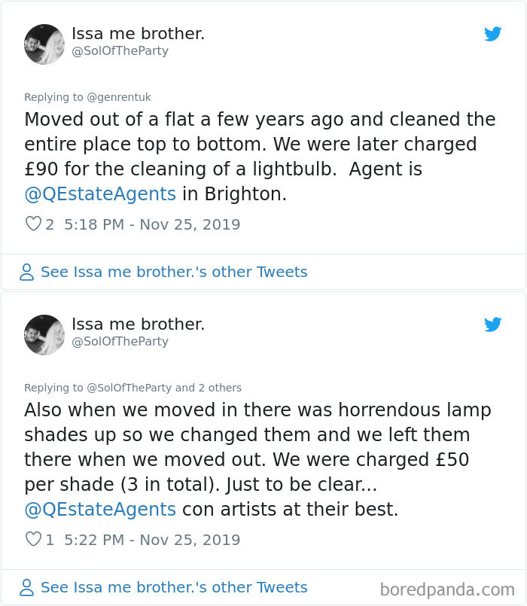Open the second tweet author's avatar picture

click(44, 335)
